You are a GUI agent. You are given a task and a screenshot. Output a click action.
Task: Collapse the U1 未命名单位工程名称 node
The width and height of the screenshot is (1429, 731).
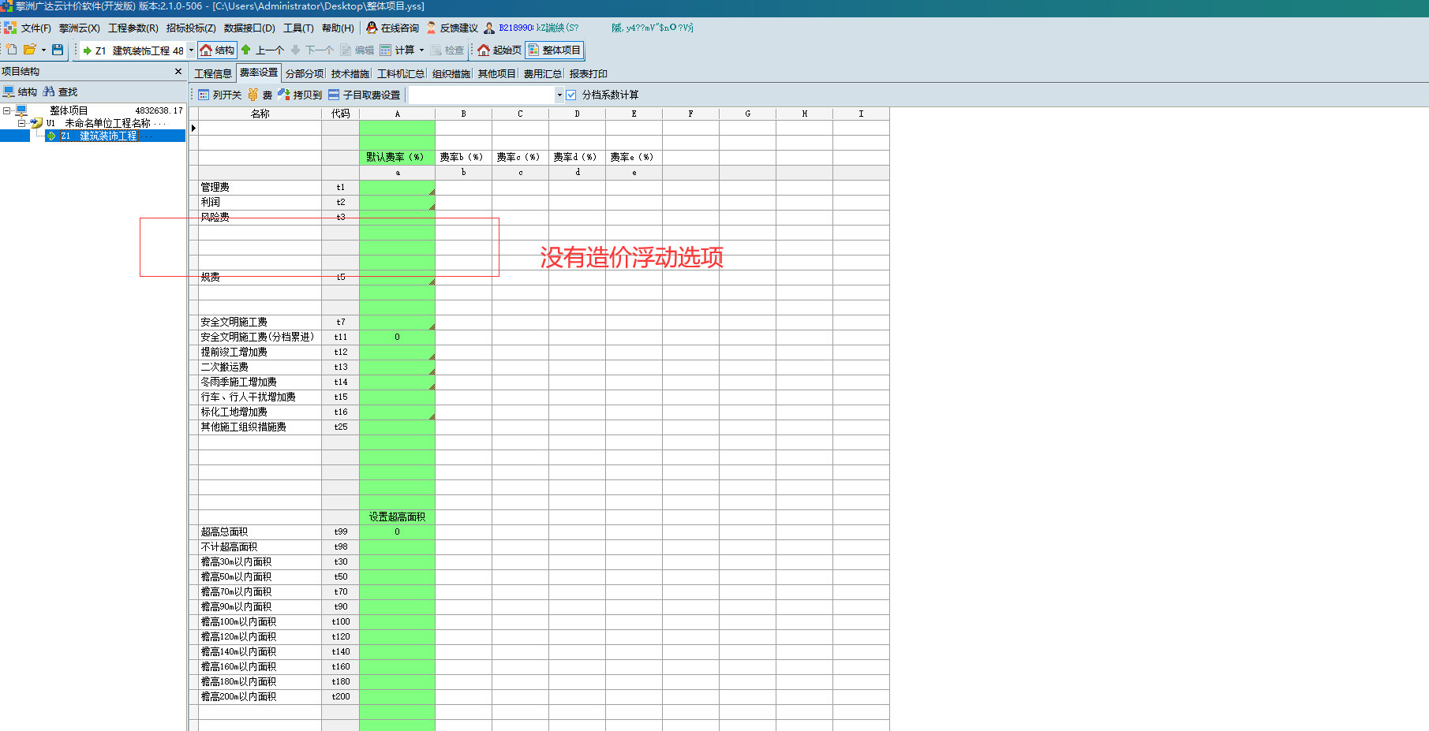[x=21, y=124]
